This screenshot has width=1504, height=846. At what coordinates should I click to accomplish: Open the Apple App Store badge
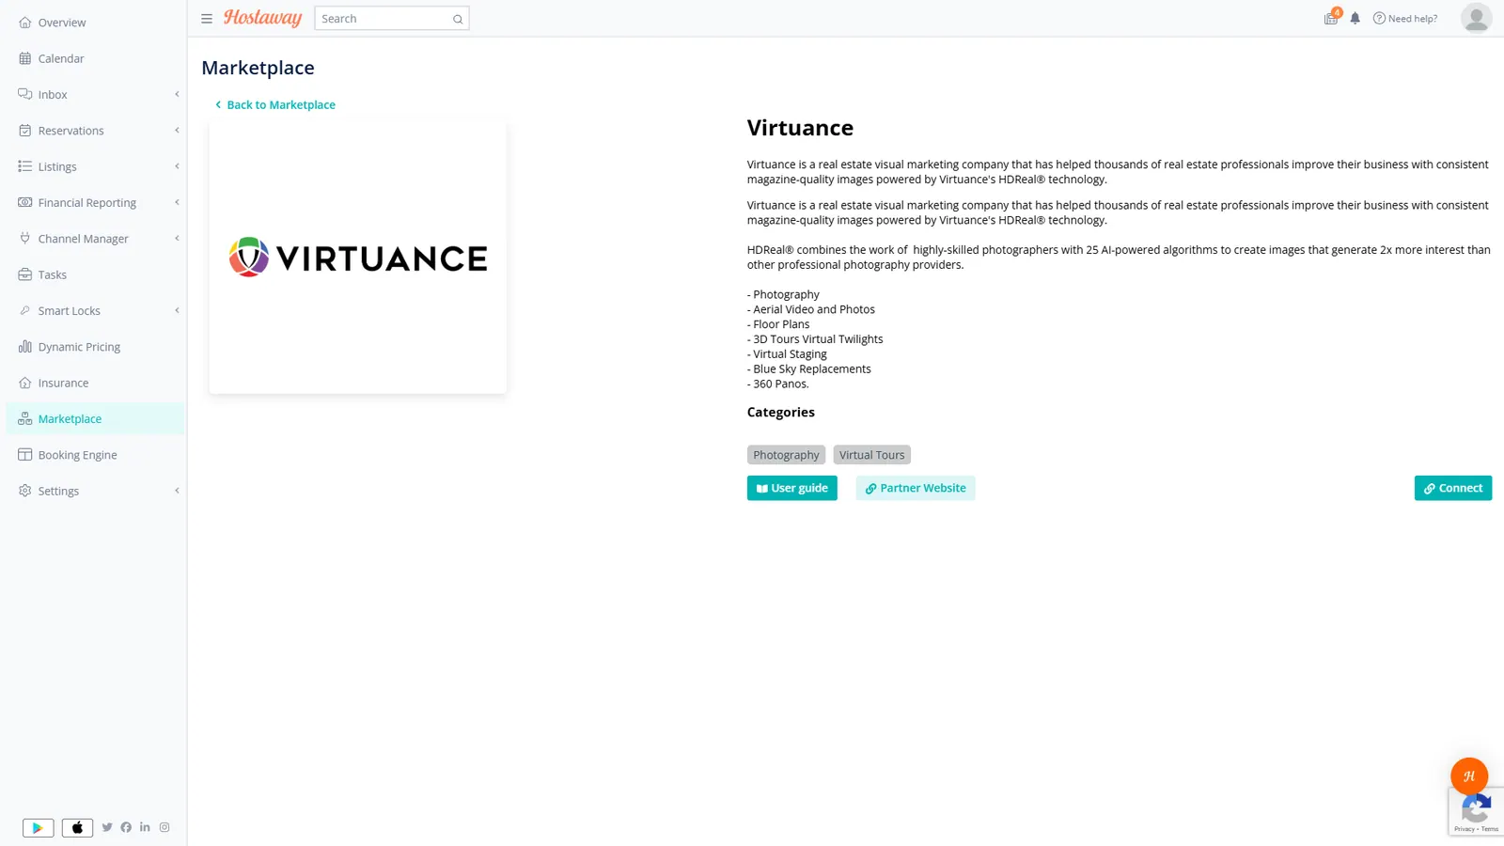click(77, 827)
